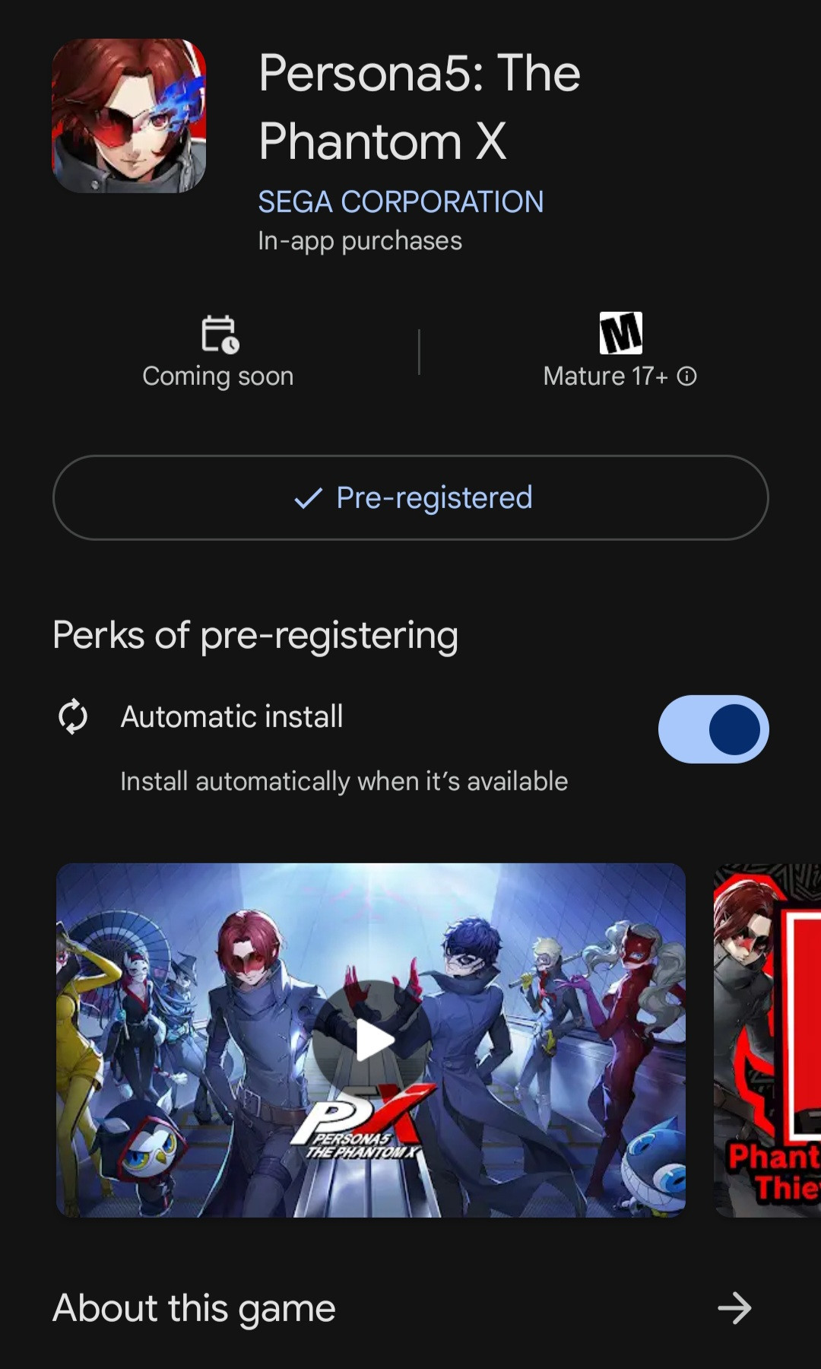Select the Automatic install label
Viewport: 821px width, 1369px height.
232,716
